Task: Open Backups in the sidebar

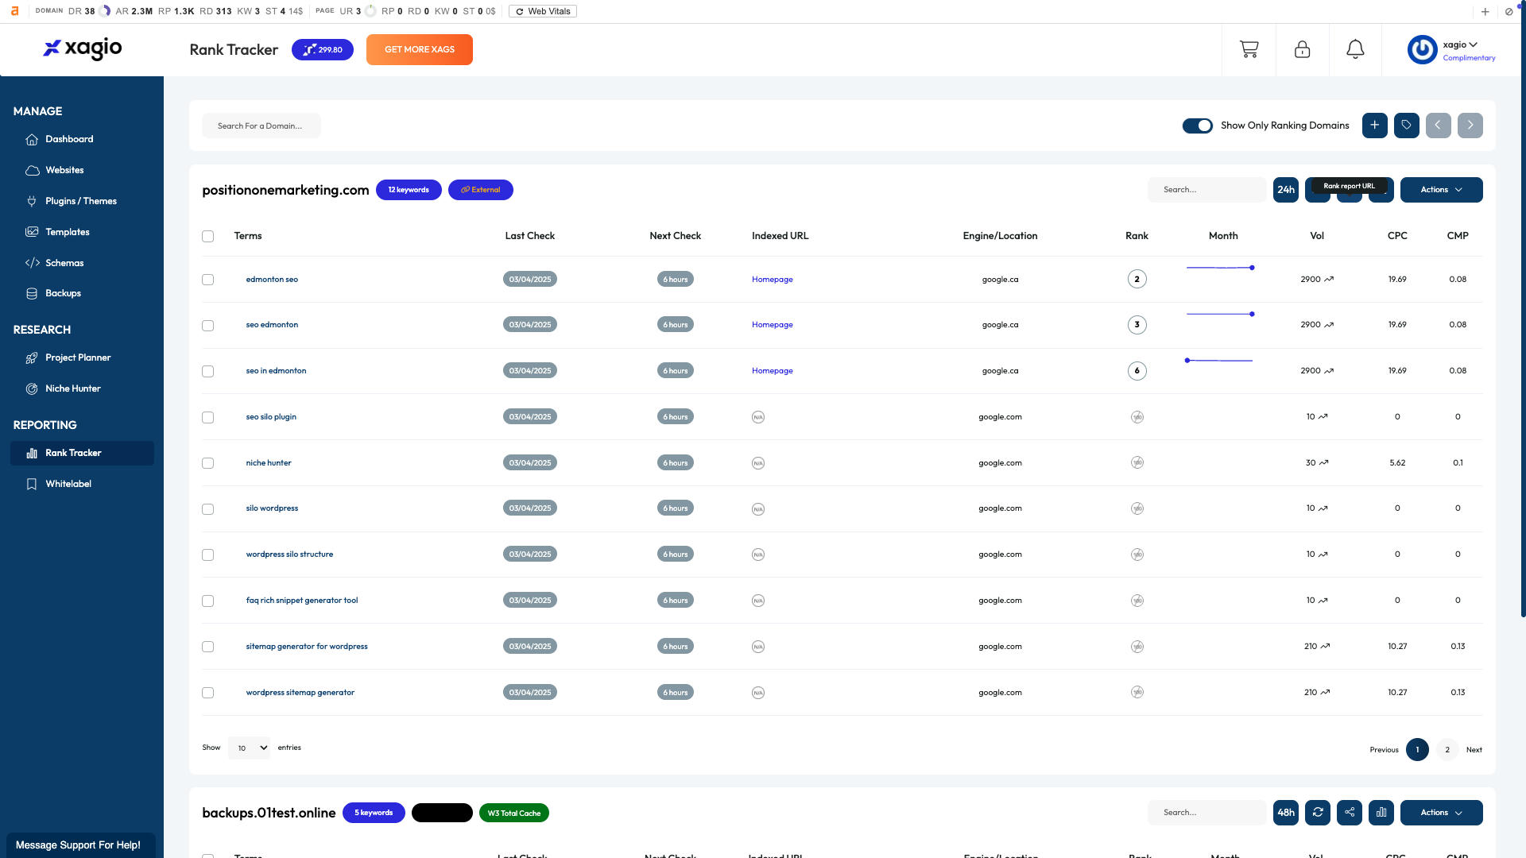Action: [63, 293]
